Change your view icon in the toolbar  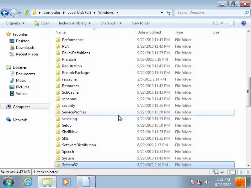coord(215,23)
